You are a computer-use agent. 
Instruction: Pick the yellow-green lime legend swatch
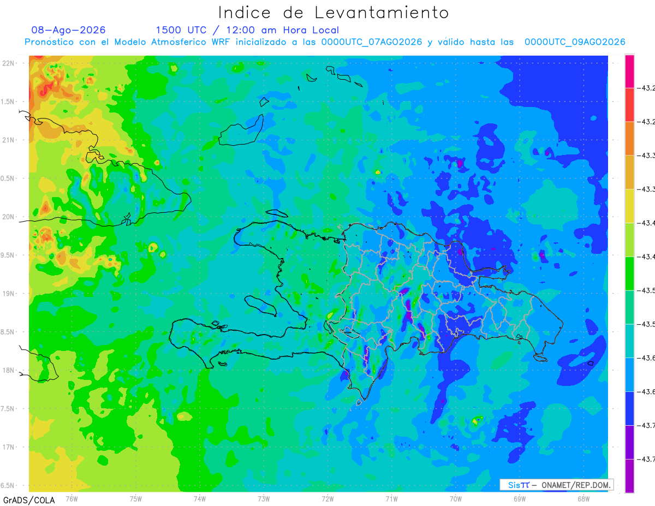[x=629, y=240]
